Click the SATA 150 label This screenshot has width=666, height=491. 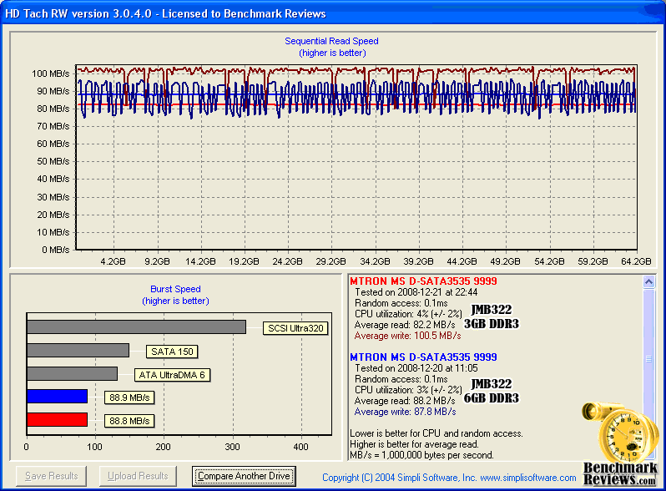click(x=172, y=352)
